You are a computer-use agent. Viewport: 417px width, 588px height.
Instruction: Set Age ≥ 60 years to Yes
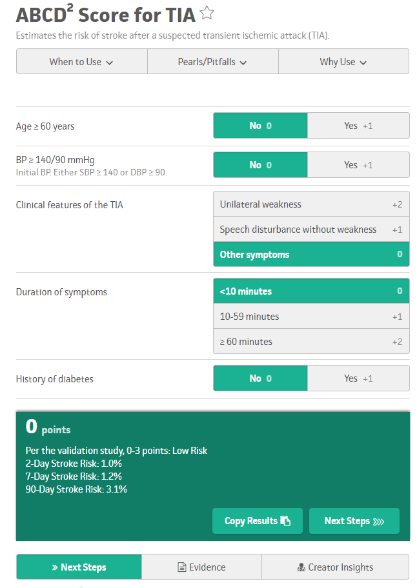pyautogui.click(x=358, y=126)
